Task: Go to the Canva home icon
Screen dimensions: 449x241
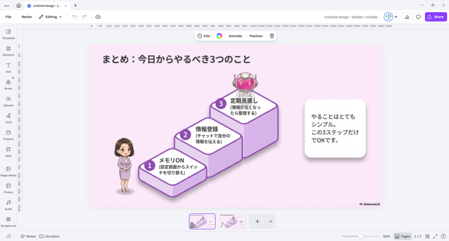Action: coord(18,6)
